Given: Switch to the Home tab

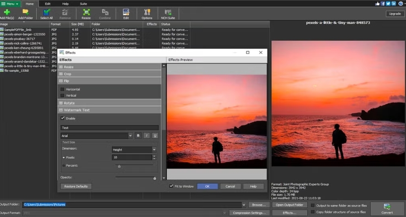Looking at the screenshot, I should 29,4.
